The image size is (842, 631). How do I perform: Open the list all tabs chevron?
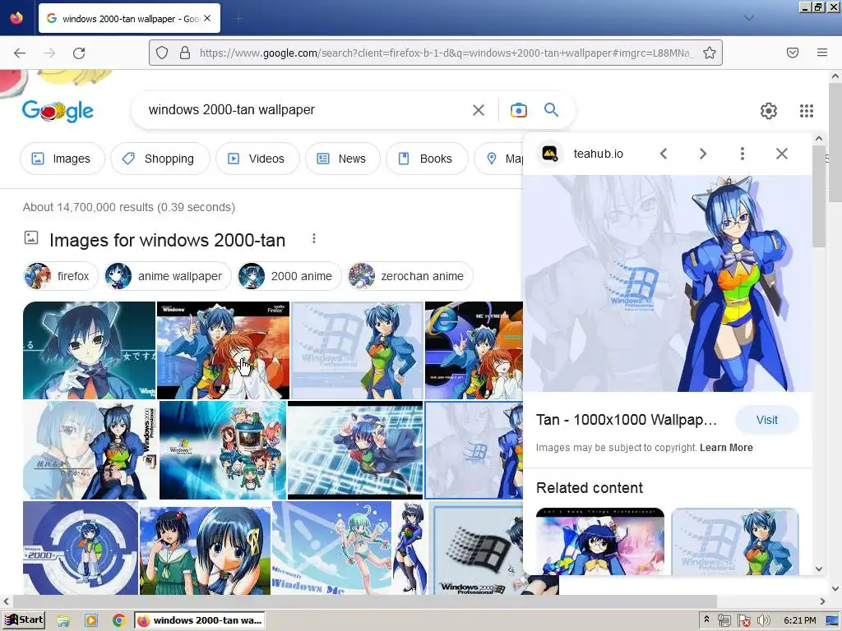pos(749,18)
